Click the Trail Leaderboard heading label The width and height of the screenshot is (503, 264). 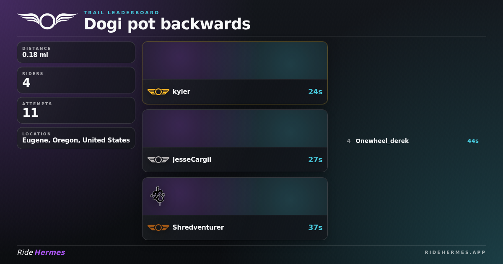[122, 13]
